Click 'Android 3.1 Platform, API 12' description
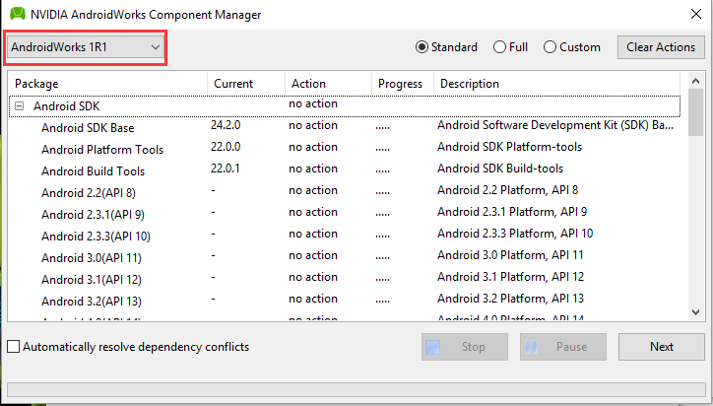The image size is (713, 406). pyautogui.click(x=510, y=277)
